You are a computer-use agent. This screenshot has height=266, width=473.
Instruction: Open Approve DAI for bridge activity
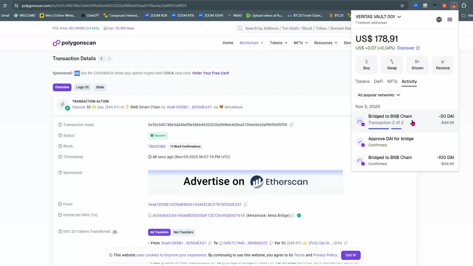405,142
